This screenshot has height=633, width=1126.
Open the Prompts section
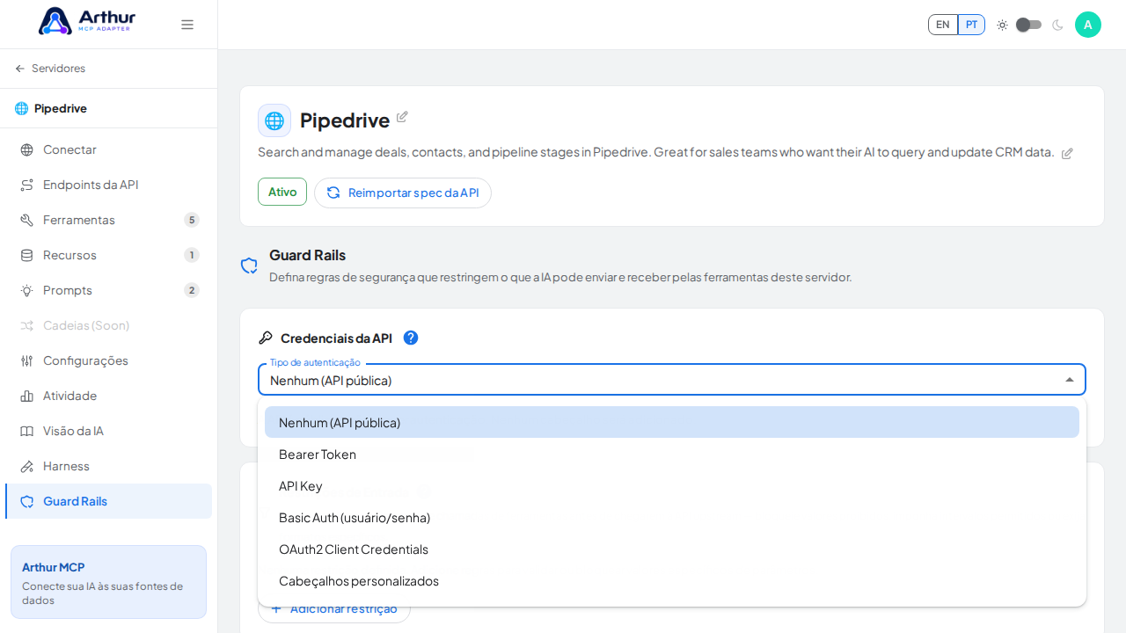(x=108, y=290)
